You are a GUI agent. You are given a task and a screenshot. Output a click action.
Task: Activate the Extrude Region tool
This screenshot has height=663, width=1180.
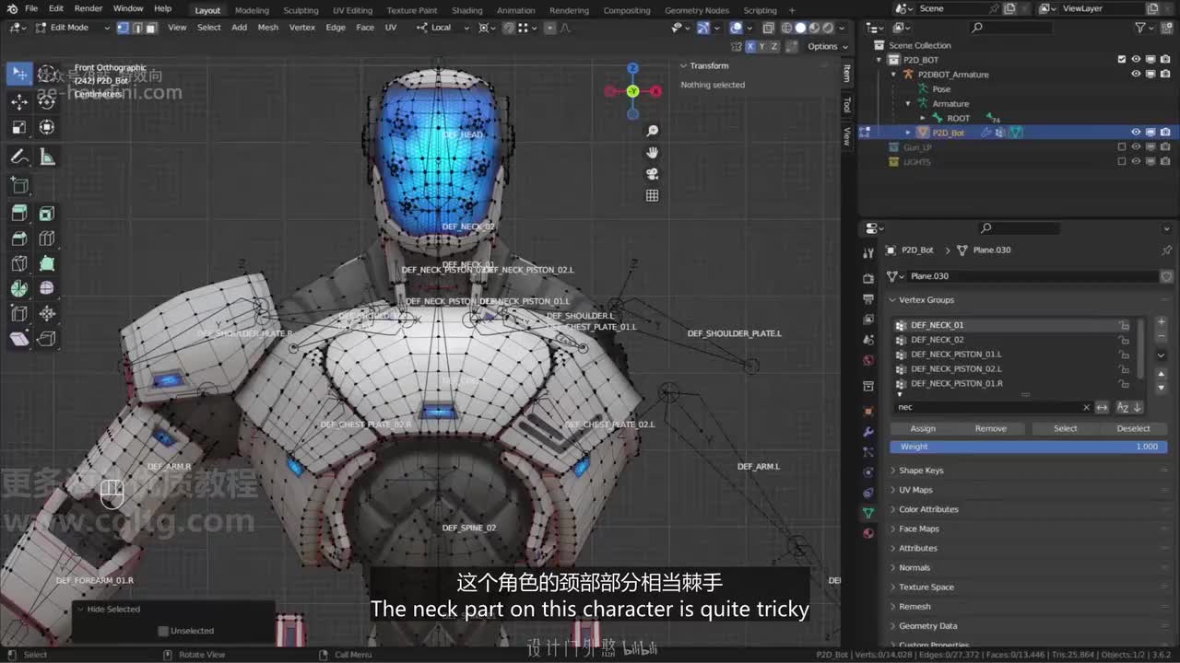tap(19, 215)
